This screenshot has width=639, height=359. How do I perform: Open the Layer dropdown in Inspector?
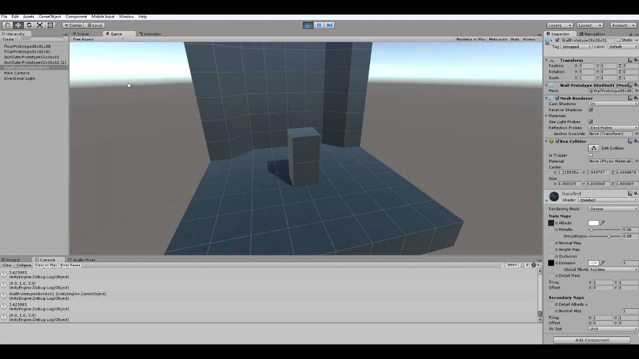[623, 46]
